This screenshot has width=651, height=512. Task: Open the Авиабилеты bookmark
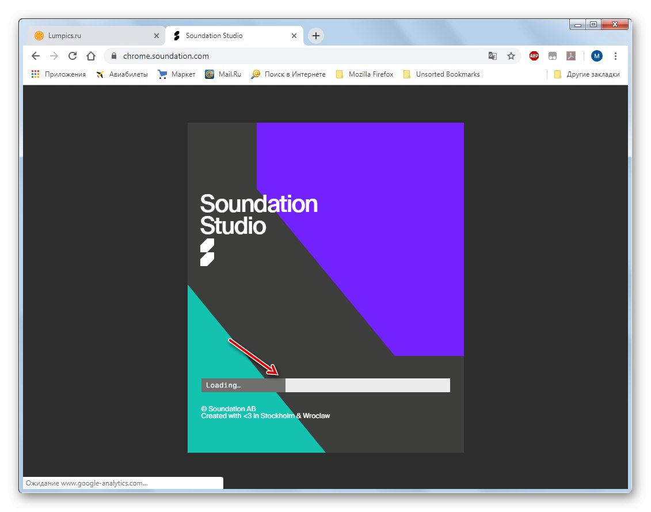pyautogui.click(x=122, y=74)
